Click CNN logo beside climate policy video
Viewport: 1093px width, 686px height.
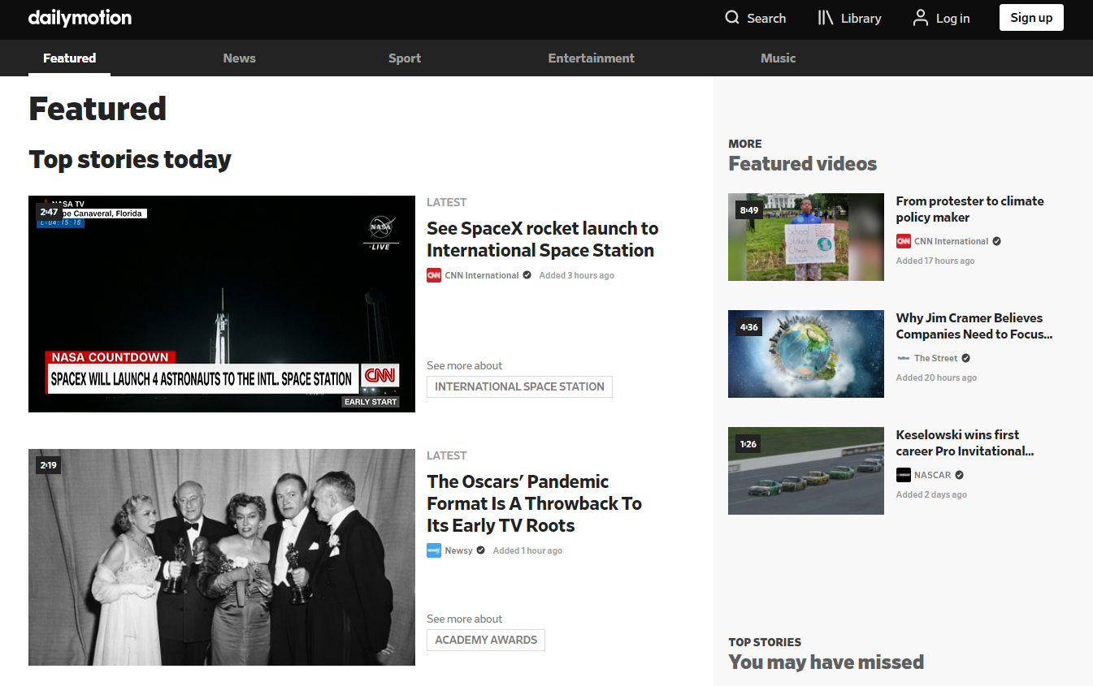[x=904, y=241]
